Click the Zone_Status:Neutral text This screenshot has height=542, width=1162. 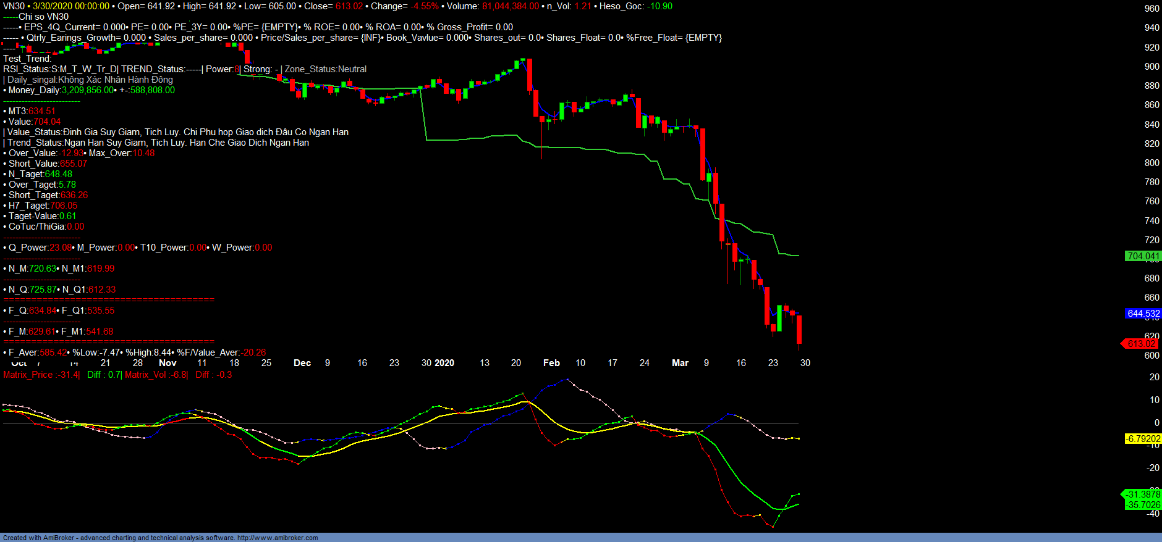coord(326,69)
